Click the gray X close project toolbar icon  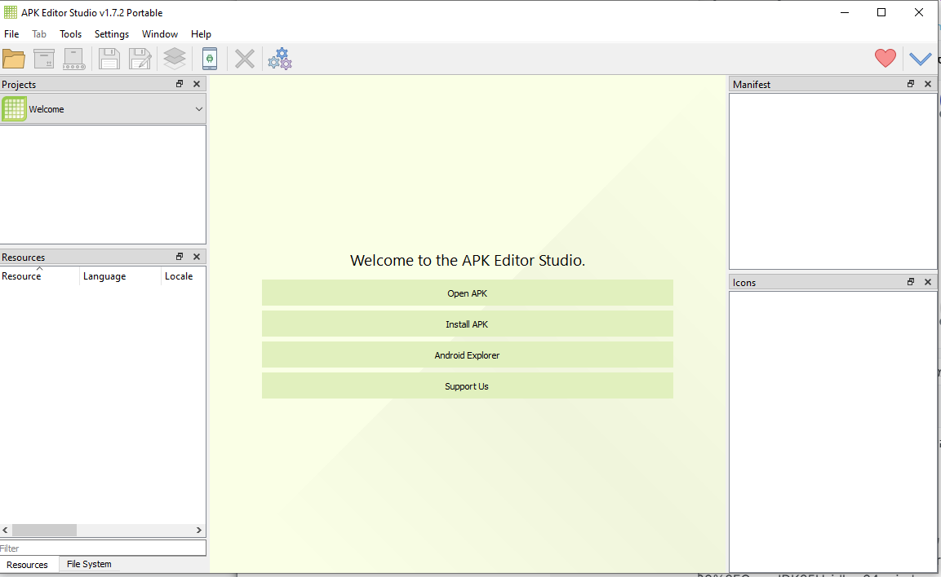[245, 59]
